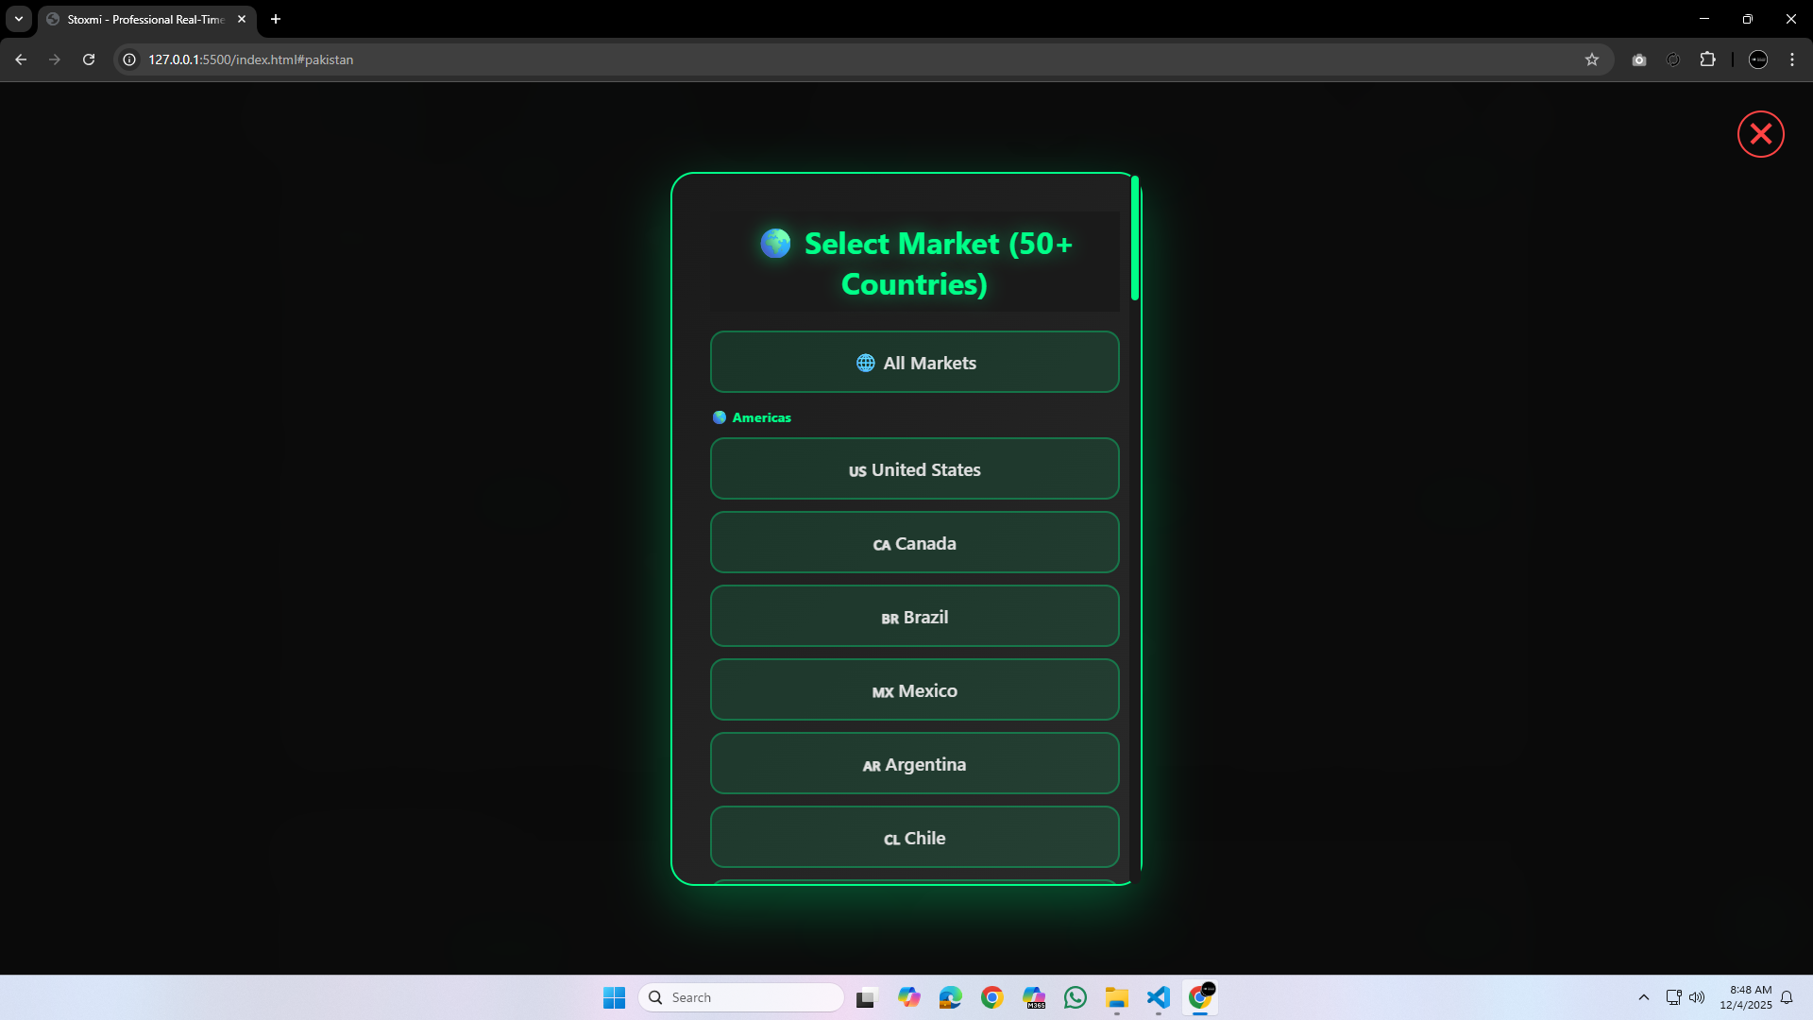Open a new browser tab
This screenshot has height=1020, width=1813.
276,19
